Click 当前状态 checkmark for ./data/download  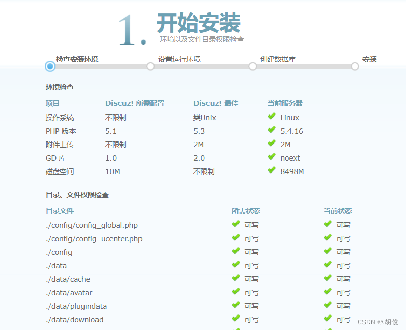(x=328, y=318)
